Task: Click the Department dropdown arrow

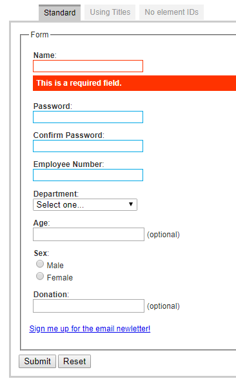Action: pos(131,204)
